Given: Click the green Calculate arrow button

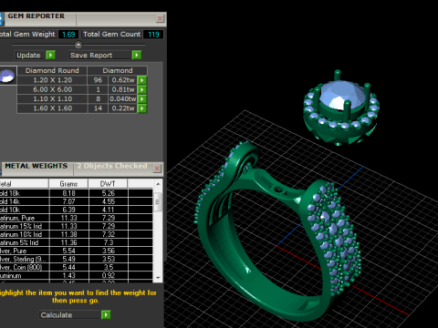Looking at the screenshot, I should [x=106, y=314].
